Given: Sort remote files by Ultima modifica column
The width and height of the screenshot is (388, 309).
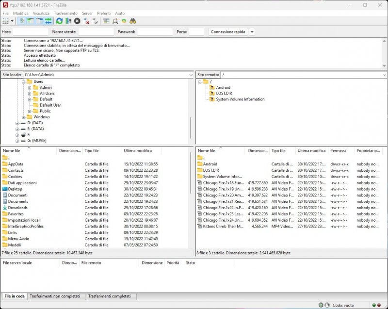Looking at the screenshot, I should [311, 151].
